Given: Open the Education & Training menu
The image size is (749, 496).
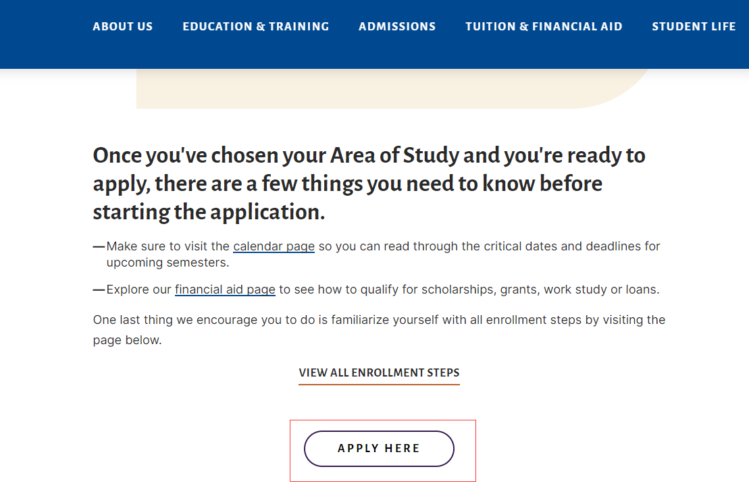Looking at the screenshot, I should point(256,27).
